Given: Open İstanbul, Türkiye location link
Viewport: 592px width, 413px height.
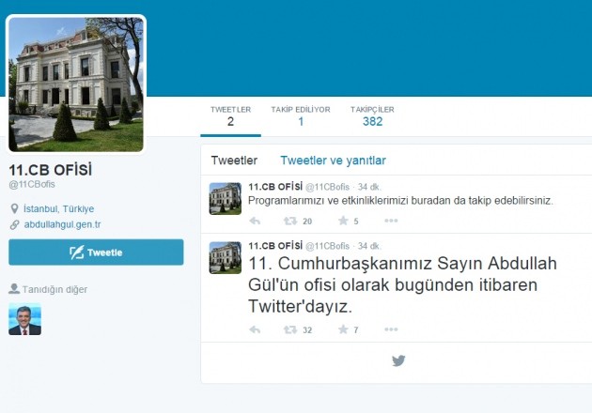Looking at the screenshot, I should 58,208.
